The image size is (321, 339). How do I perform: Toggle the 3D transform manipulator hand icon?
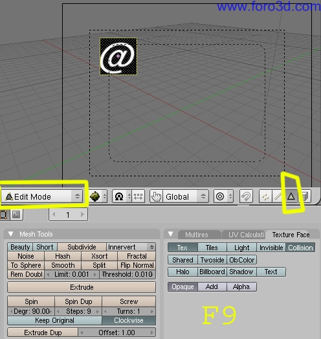(x=156, y=196)
